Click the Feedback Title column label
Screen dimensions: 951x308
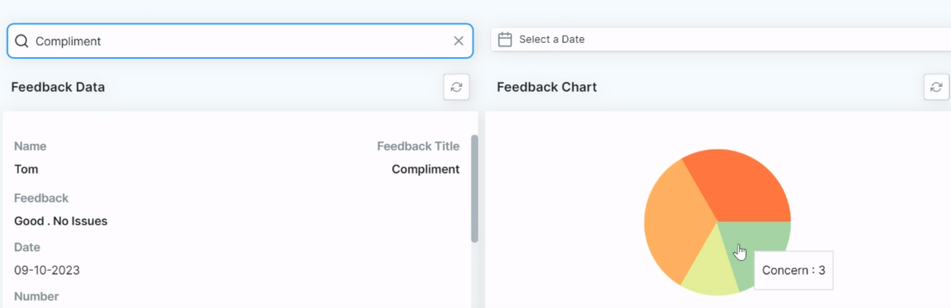[418, 146]
